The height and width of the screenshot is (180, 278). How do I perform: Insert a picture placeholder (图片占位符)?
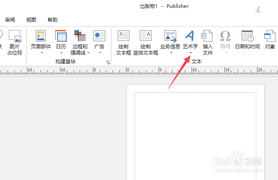tap(15, 42)
